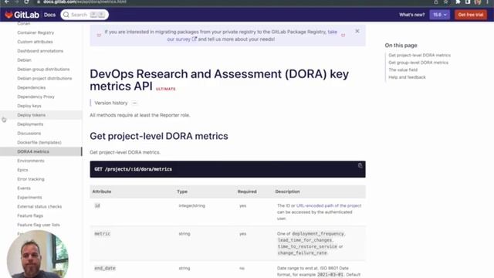494x278 pixels.
Task: Open Environments in sidebar
Action: (x=31, y=161)
